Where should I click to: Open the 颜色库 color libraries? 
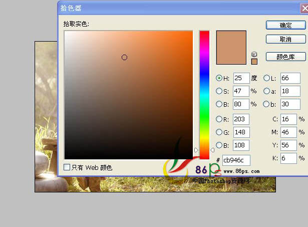click(x=285, y=57)
